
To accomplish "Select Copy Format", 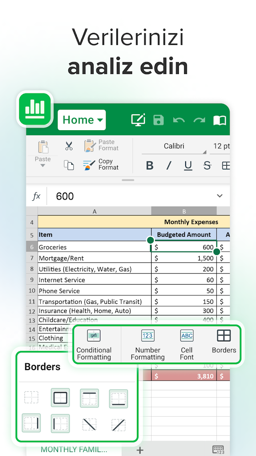I will (101, 164).
